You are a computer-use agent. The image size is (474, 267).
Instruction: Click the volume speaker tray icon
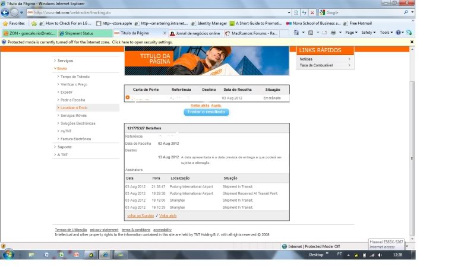coord(380,255)
